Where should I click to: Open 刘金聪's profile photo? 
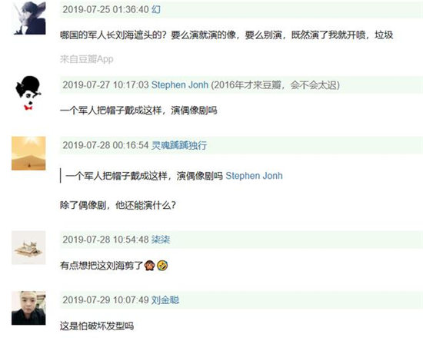coord(28,308)
